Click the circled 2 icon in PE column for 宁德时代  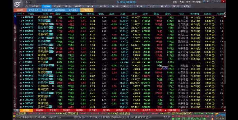(199, 24)
